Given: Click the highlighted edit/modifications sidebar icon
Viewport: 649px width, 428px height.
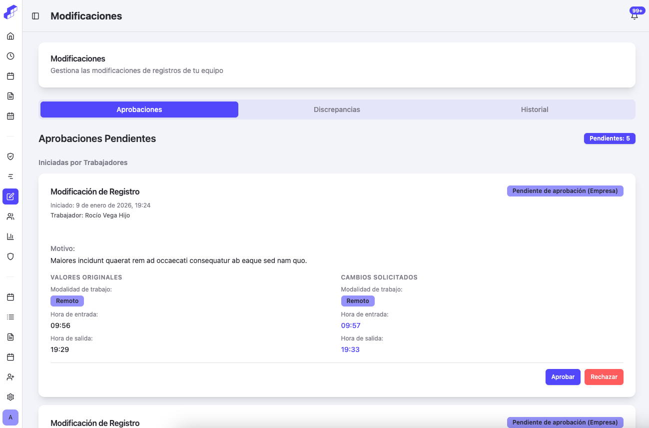Looking at the screenshot, I should tap(10, 196).
